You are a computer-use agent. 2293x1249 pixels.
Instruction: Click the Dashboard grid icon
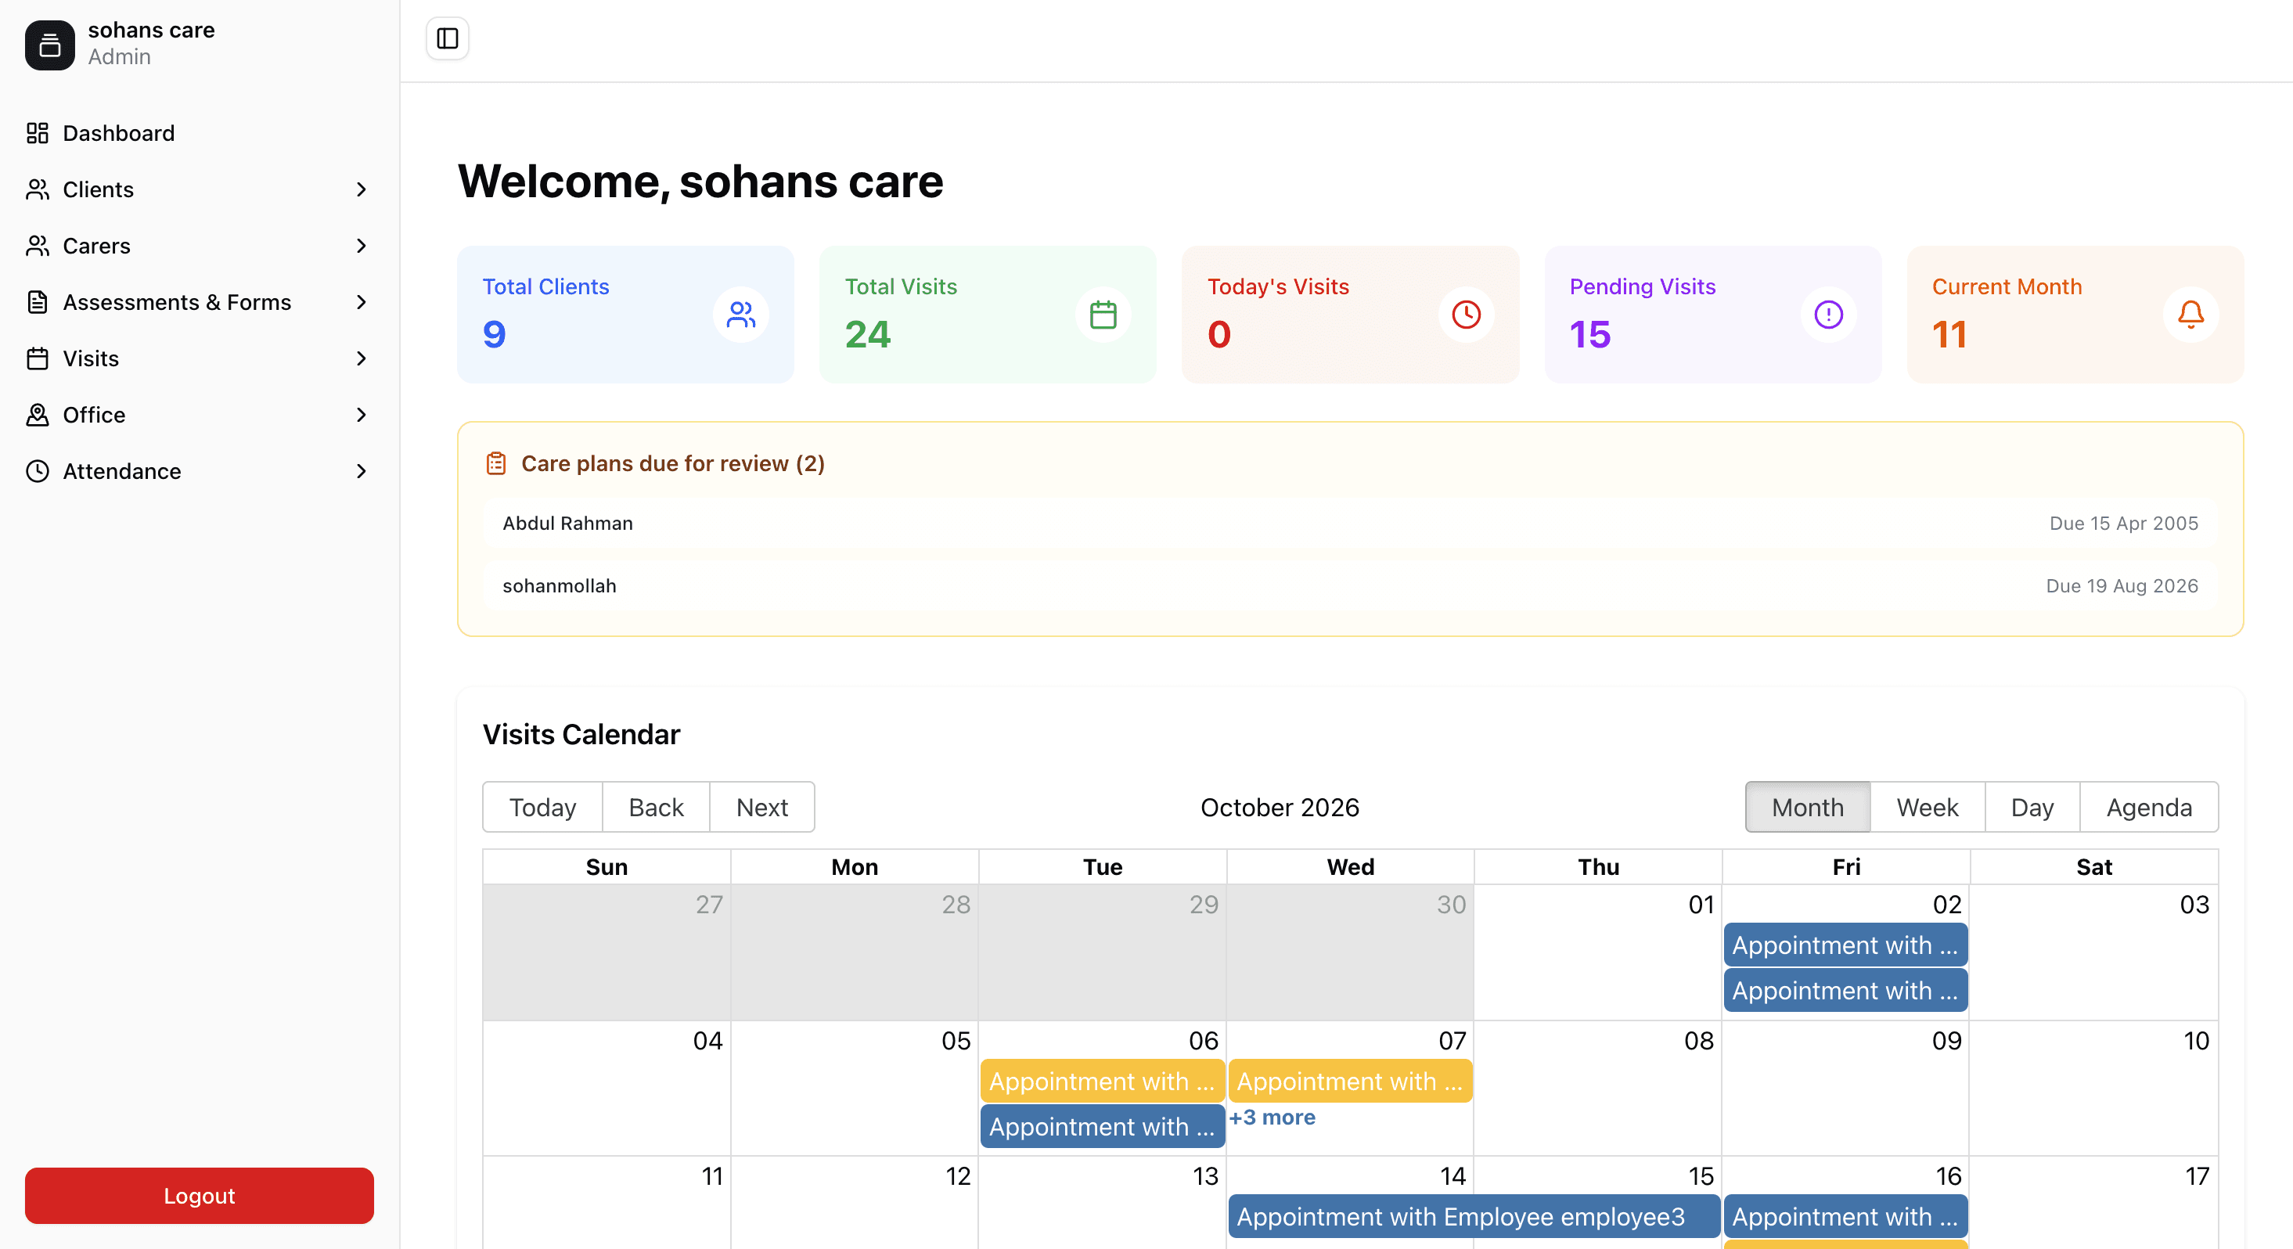[38, 134]
